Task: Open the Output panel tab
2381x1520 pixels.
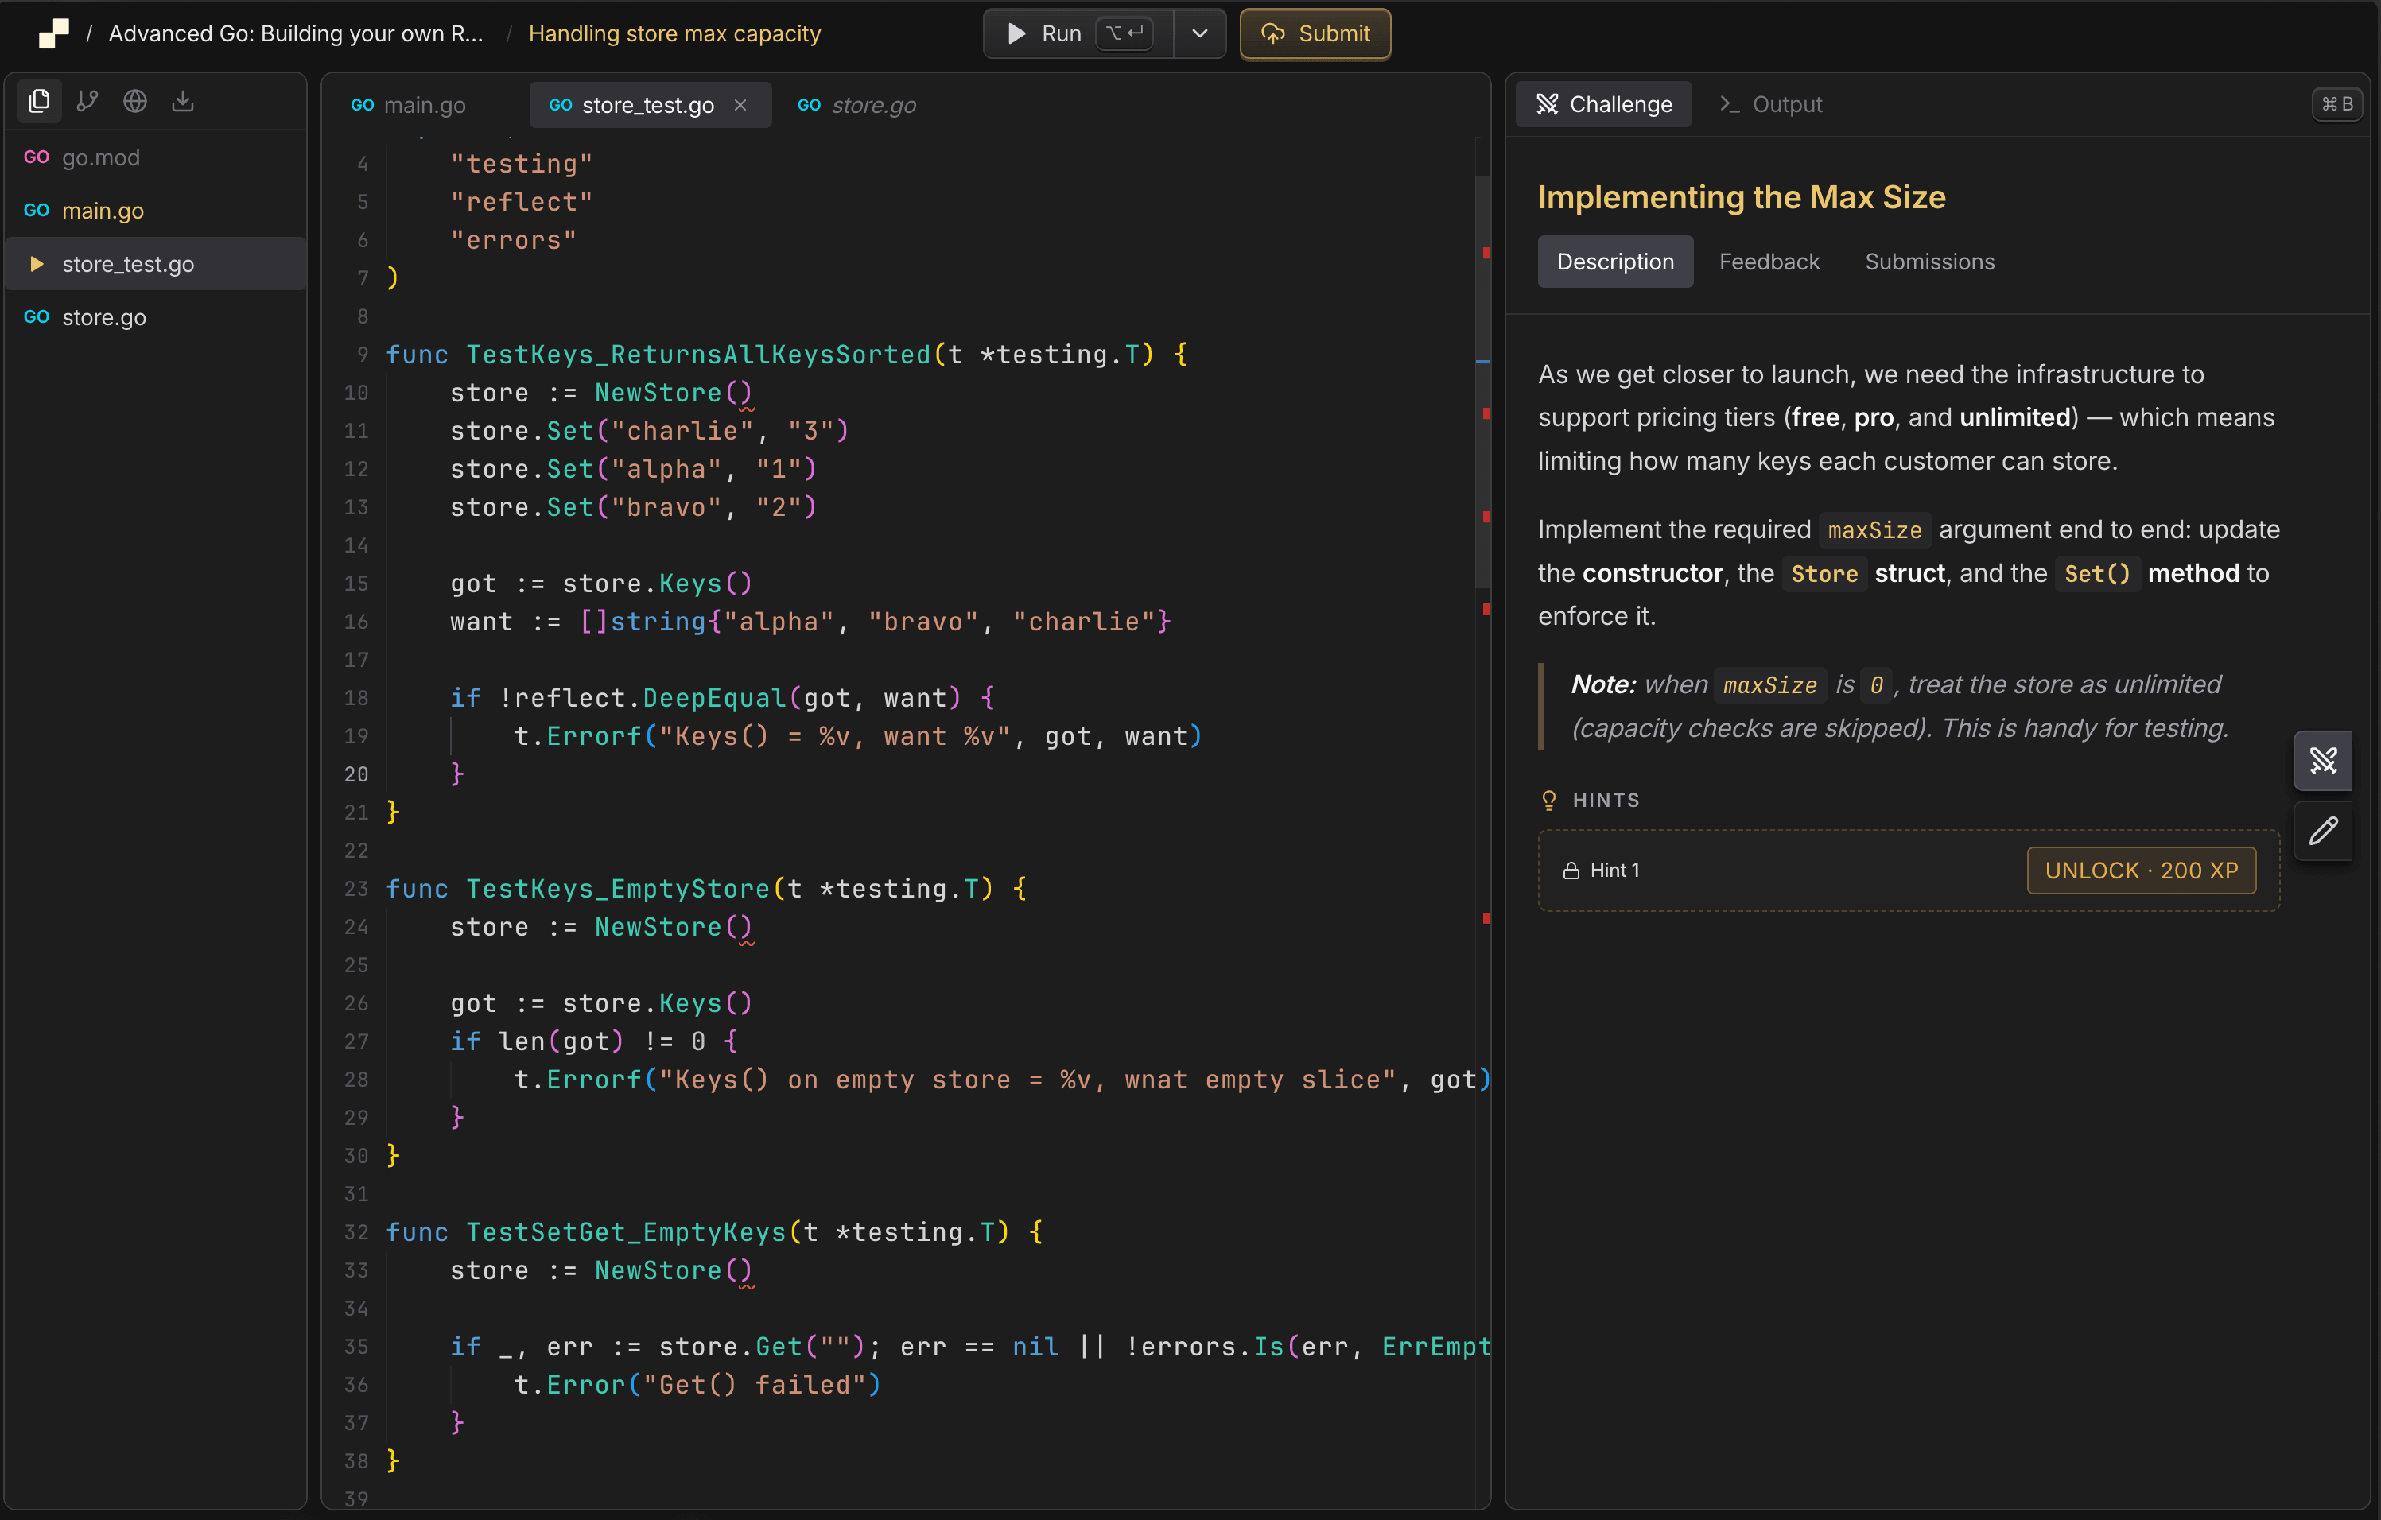Action: point(1770,104)
